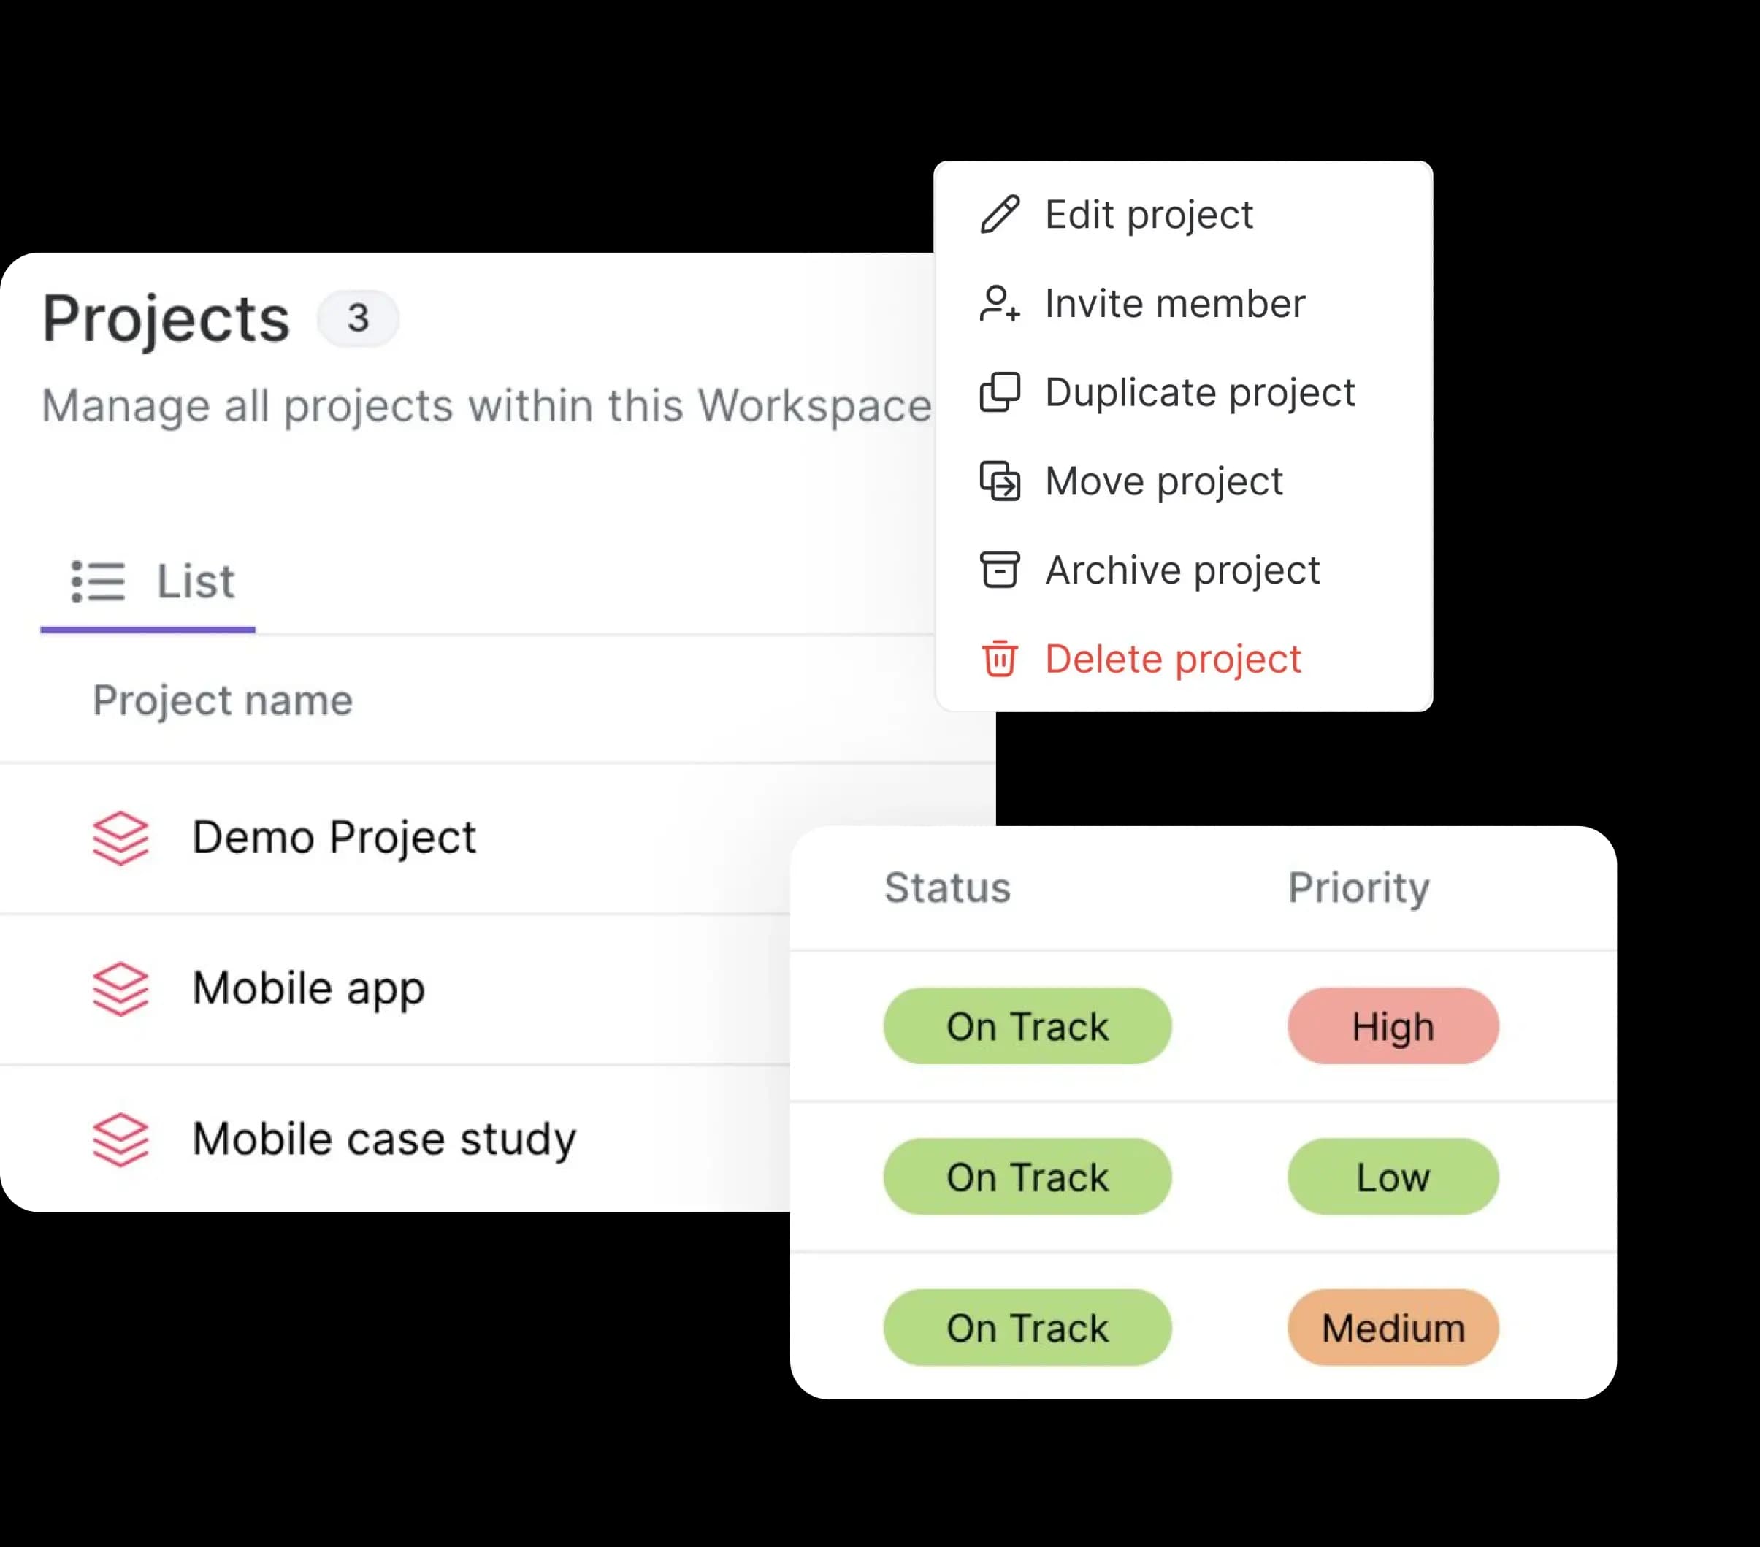Open the Mobile case study project

tap(384, 1139)
